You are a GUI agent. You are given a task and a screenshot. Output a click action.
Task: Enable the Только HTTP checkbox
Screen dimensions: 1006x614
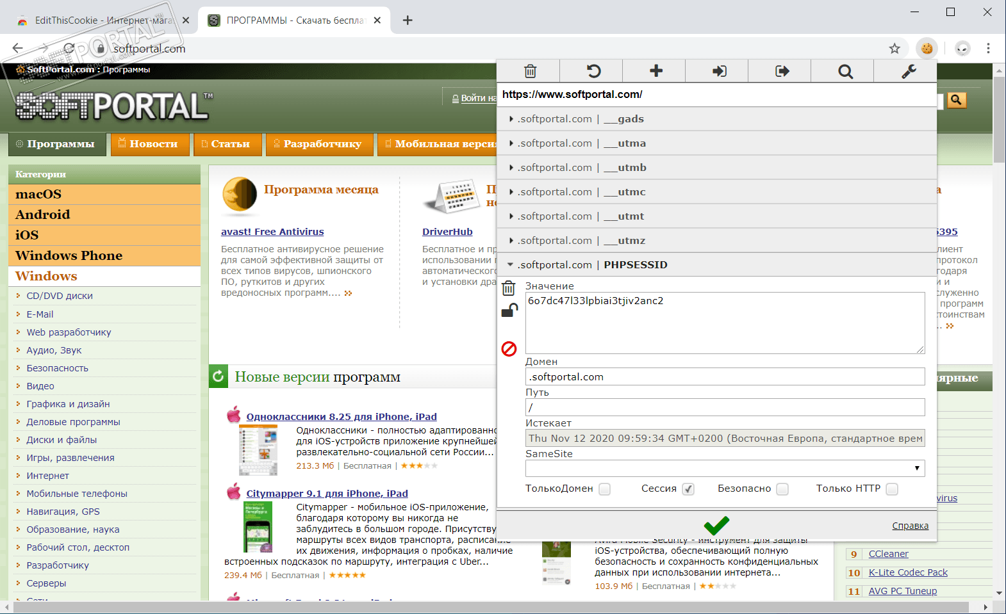point(892,489)
